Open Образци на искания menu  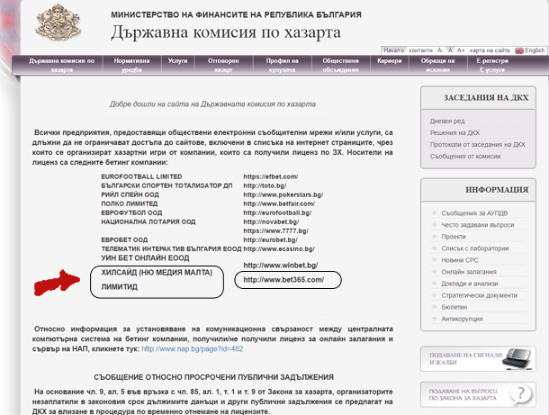[x=437, y=65]
